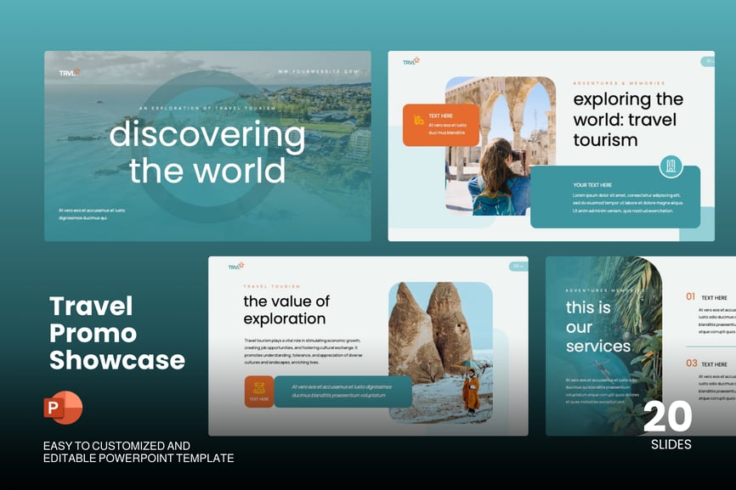This screenshot has width=736, height=490.
Task: Click the scooter icon in the orange card
Action: pyautogui.click(x=418, y=121)
